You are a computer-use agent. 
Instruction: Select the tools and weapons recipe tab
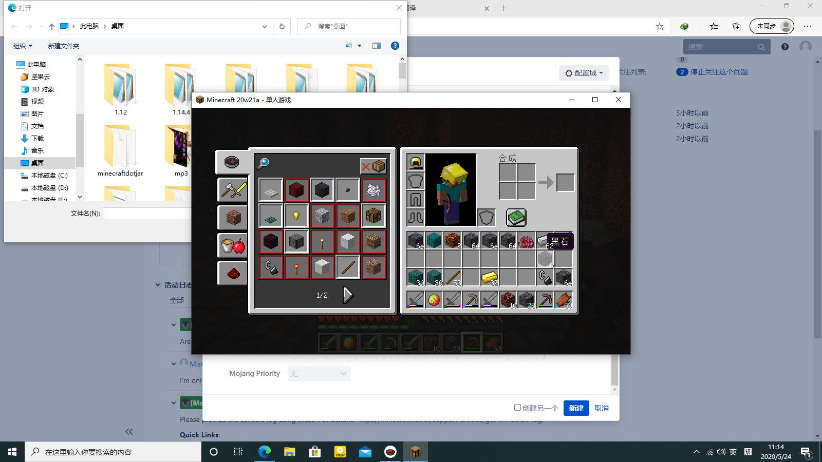233,190
